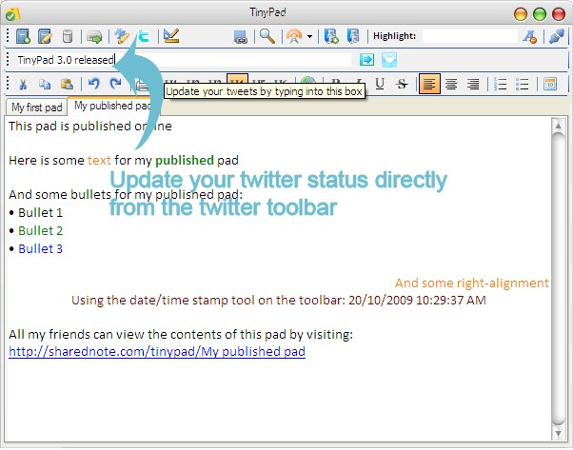Image resolution: width=573 pixels, height=450 pixels.
Task: Click the Paste clipboard icon
Action: coord(67,85)
